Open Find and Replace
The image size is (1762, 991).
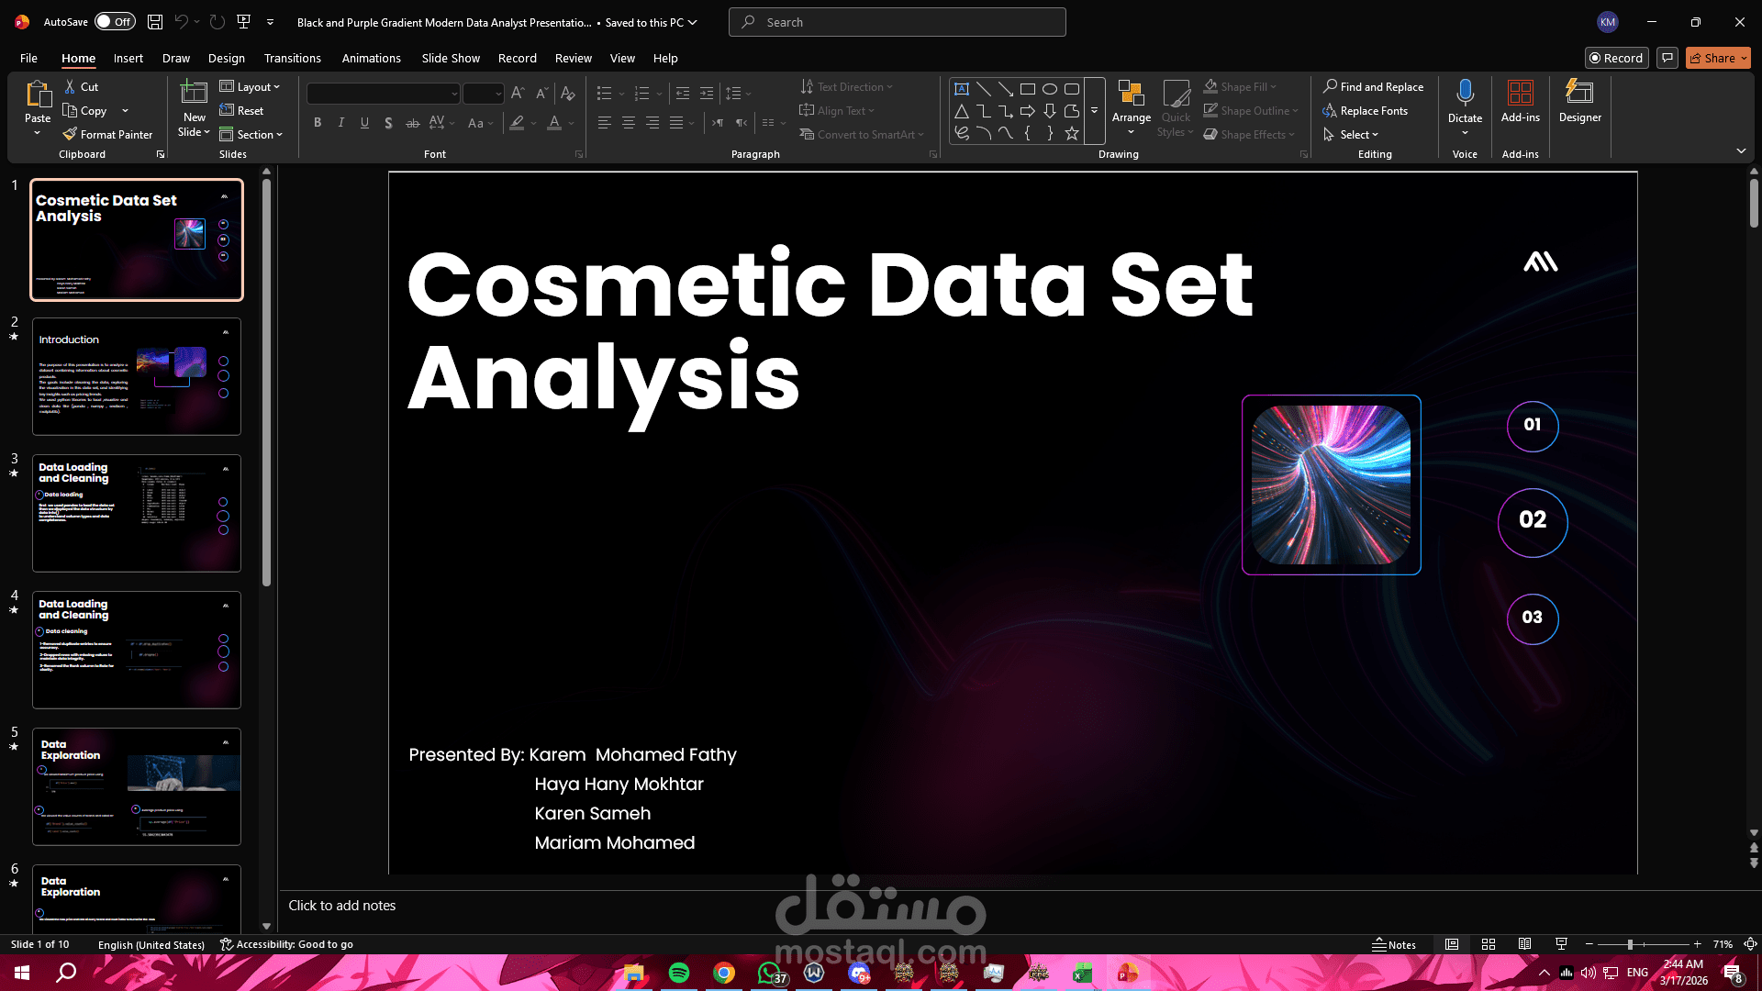(1374, 86)
